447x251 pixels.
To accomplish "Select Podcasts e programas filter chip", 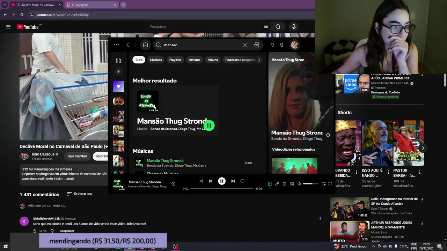I will (x=240, y=60).
